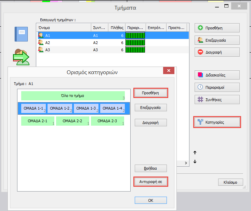Image resolution: width=251 pixels, height=211 pixels.
Task: Open Περιορισμοί with the clock icon
Action: (x=217, y=87)
